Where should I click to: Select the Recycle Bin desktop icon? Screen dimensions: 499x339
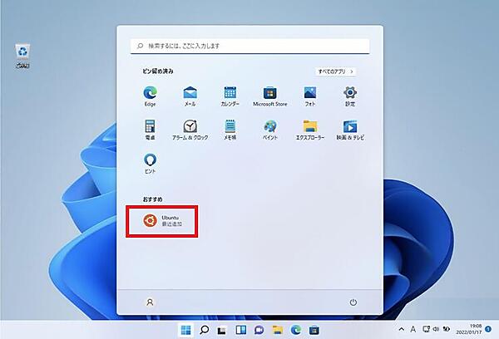pyautogui.click(x=22, y=56)
